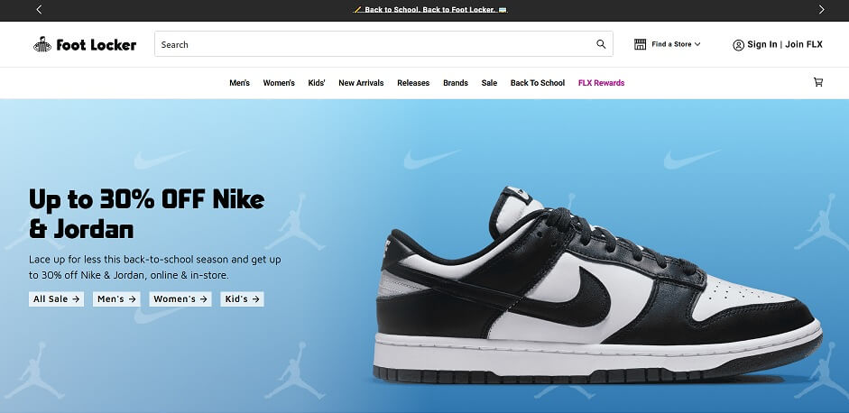Click the Women's sale button in banner
The width and height of the screenshot is (849, 413).
[x=180, y=298]
